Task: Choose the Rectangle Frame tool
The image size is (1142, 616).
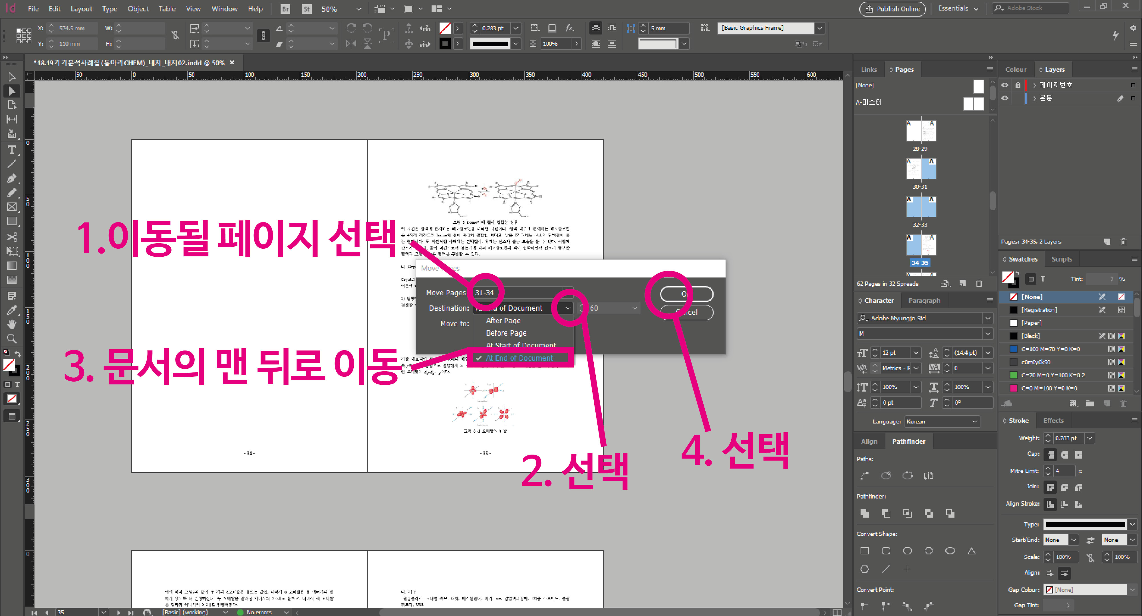Action: pyautogui.click(x=12, y=207)
